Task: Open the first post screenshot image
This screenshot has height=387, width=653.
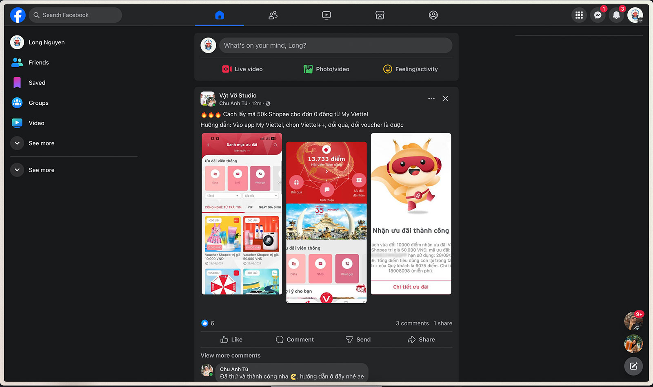Action: point(242,214)
